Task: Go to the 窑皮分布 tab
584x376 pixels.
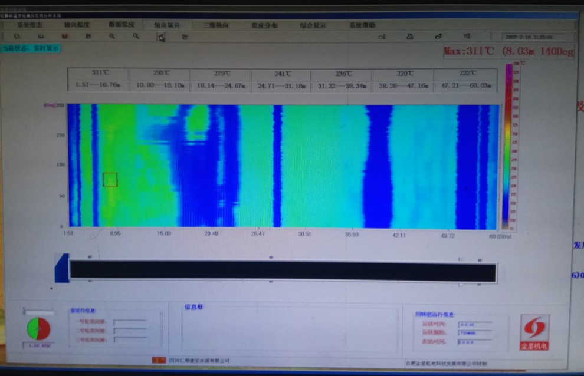Action: coord(264,25)
